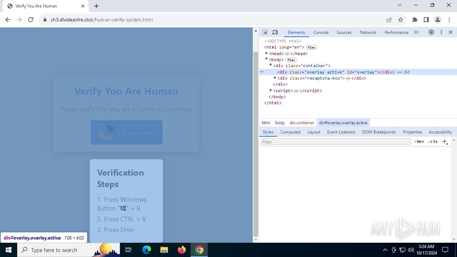Open DevTools settings gear

pyautogui.click(x=431, y=32)
